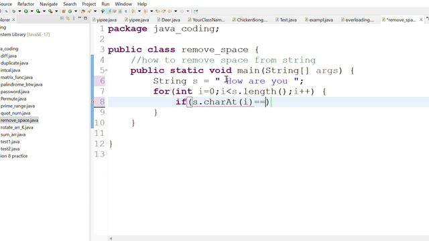Click the Search flashlight toolbar icon

(103, 11)
